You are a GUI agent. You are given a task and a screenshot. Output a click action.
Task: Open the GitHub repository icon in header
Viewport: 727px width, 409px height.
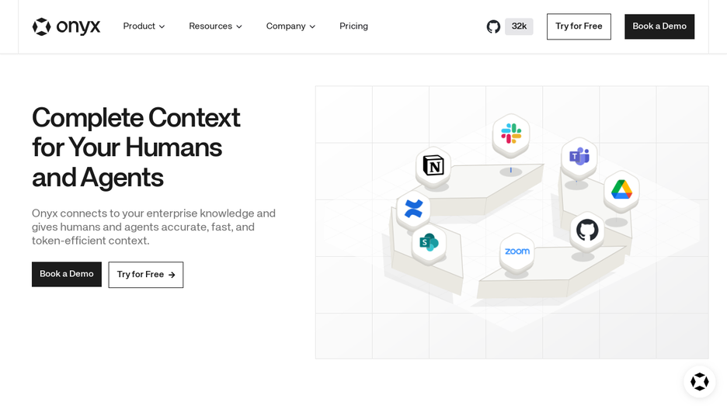[x=493, y=26]
